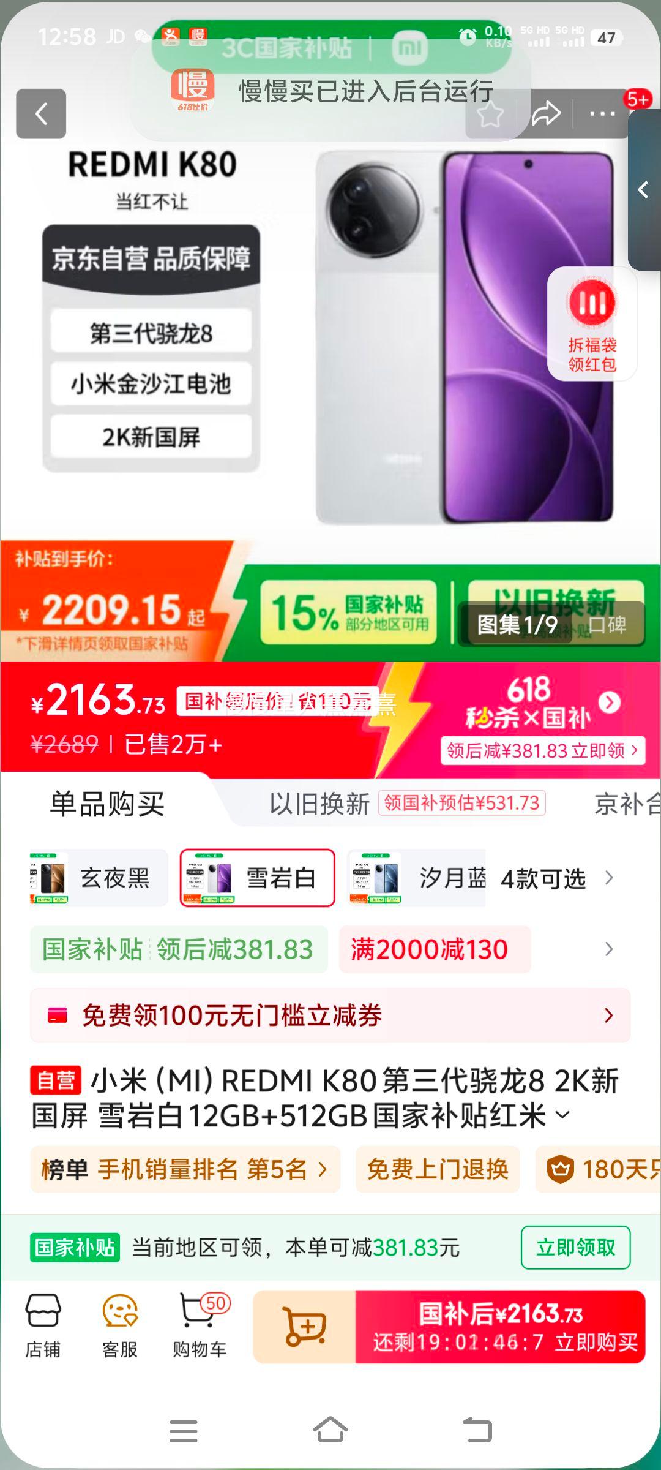Viewport: 661px width, 1470px height.
Task: Tap the 立即领取 subsidy button
Action: [x=575, y=1248]
